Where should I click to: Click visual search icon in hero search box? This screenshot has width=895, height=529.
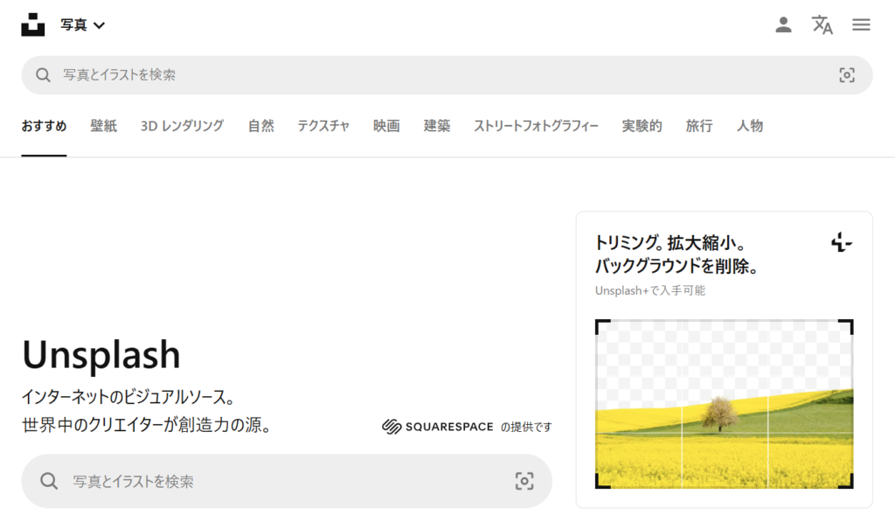524,481
